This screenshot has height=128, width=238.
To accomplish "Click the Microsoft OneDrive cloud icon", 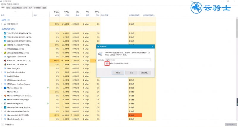I will pos(5,100).
